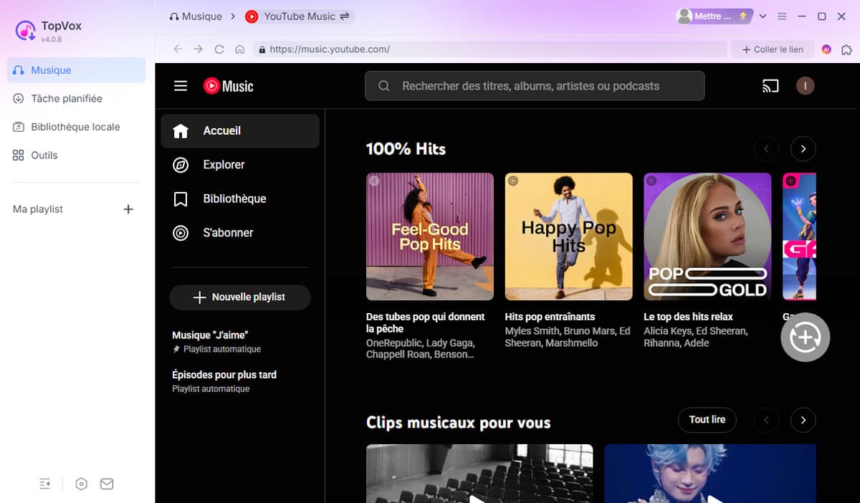The height and width of the screenshot is (503, 860).
Task: Toggle the YouTube Music guide hamburger menu
Action: pos(181,86)
